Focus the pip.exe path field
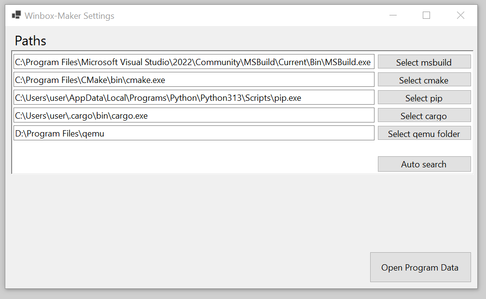This screenshot has height=299, width=486. pyautogui.click(x=194, y=97)
